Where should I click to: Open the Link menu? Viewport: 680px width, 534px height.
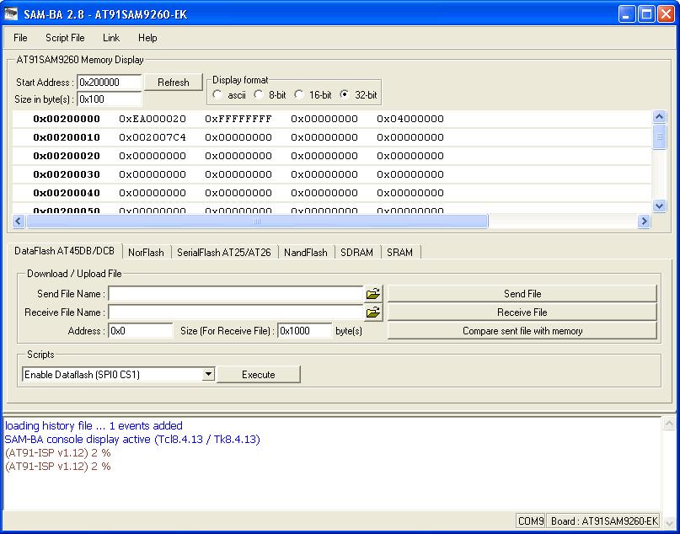(111, 38)
